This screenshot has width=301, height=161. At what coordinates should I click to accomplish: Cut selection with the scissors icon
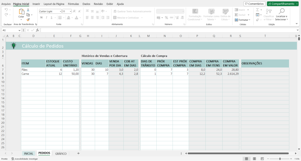point(28,10)
